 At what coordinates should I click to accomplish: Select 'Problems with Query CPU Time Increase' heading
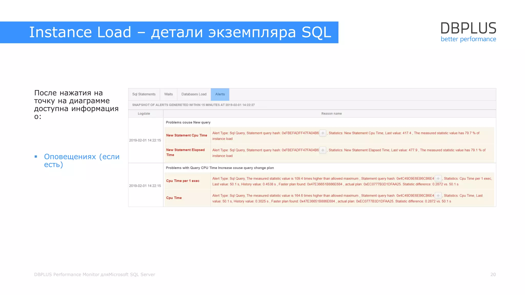click(220, 168)
